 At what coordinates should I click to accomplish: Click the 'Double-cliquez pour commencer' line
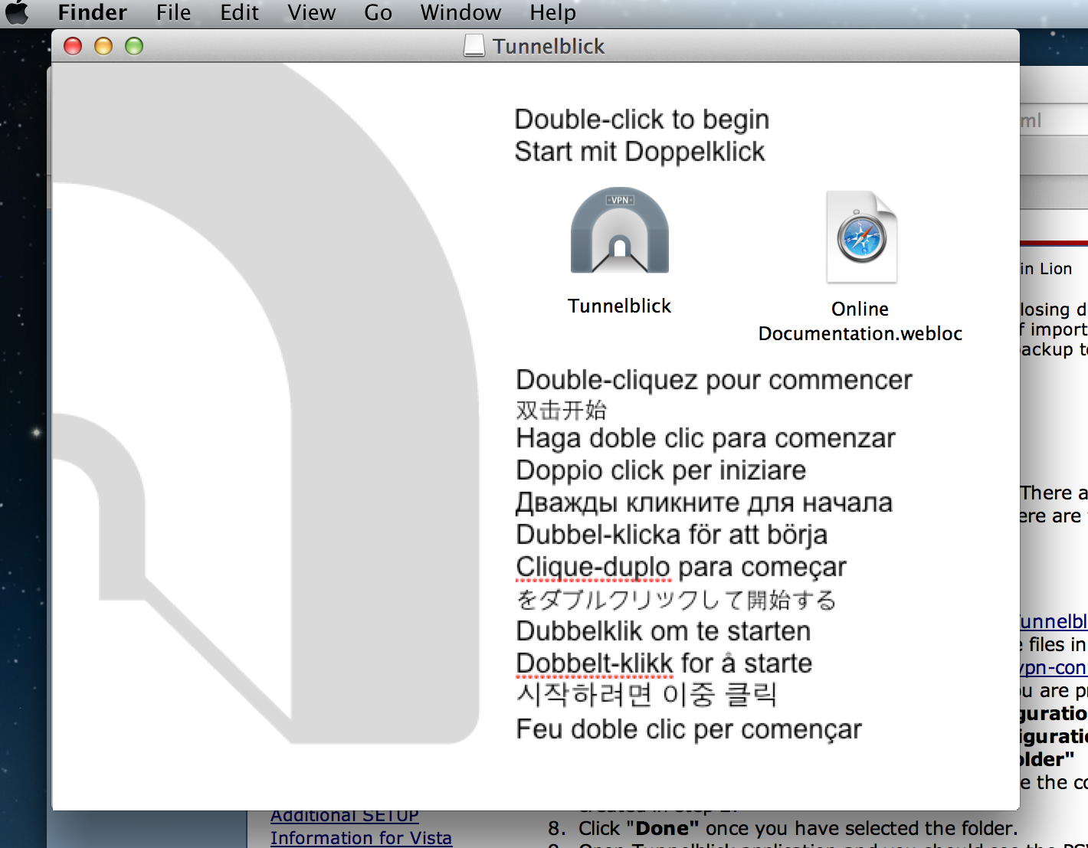pyautogui.click(x=714, y=380)
